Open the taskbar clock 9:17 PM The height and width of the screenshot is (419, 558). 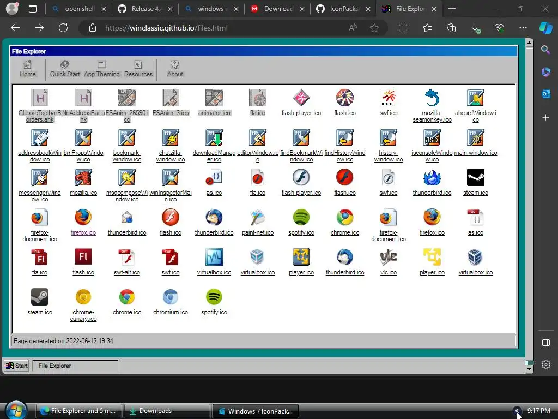point(539,411)
